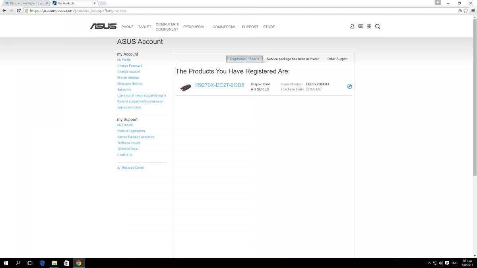The height and width of the screenshot is (268, 477).
Task: Click the address bar URL field
Action: pos(238,11)
